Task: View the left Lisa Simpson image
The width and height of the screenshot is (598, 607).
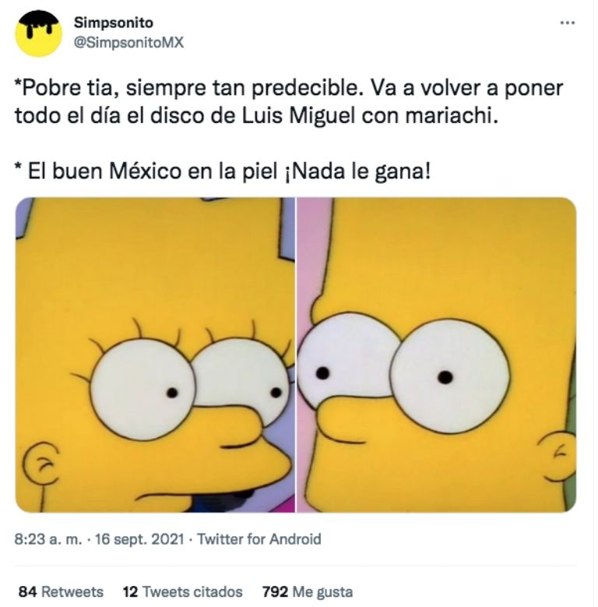Action: 155,355
